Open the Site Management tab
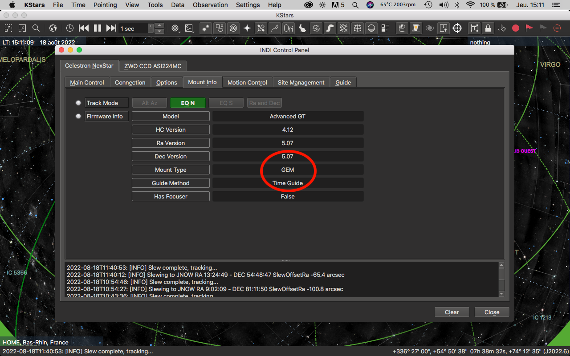 point(301,82)
